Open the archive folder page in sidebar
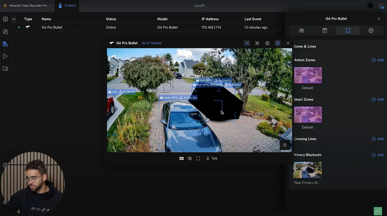This screenshot has width=387, height=216. [5, 69]
